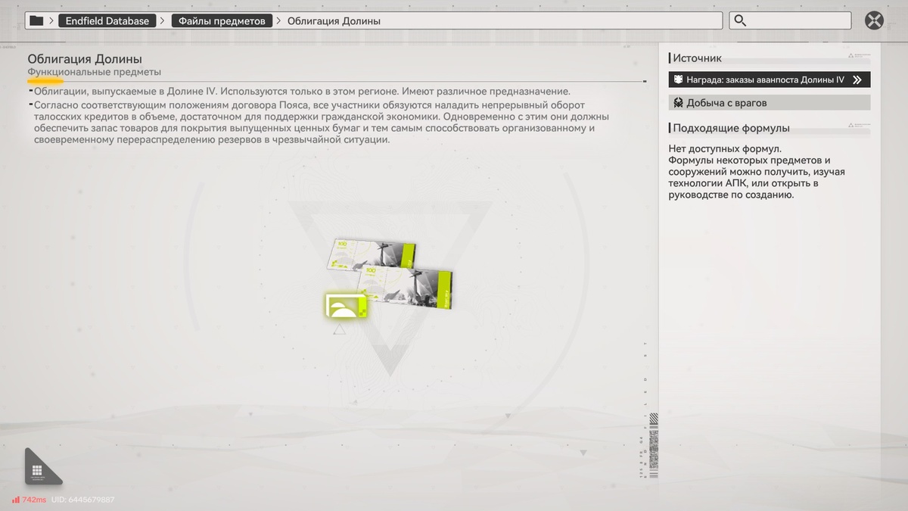Screen dimensions: 908x511
Task: Select Добыча с врагов source
Action: point(770,102)
